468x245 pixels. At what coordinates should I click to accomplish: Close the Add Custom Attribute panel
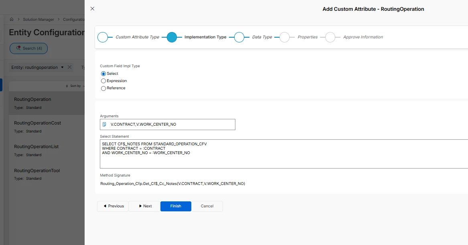click(93, 9)
